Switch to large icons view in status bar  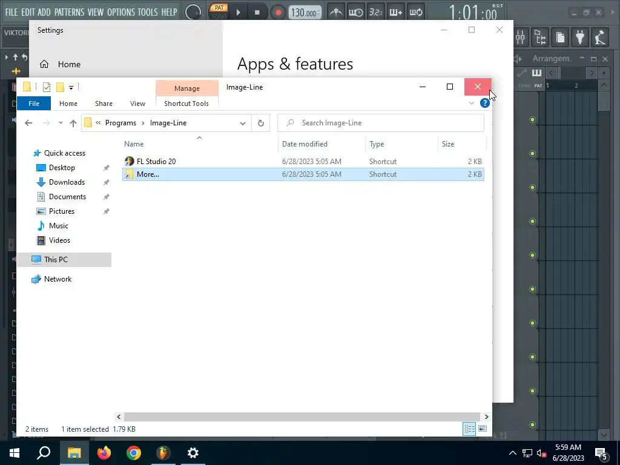(483, 429)
